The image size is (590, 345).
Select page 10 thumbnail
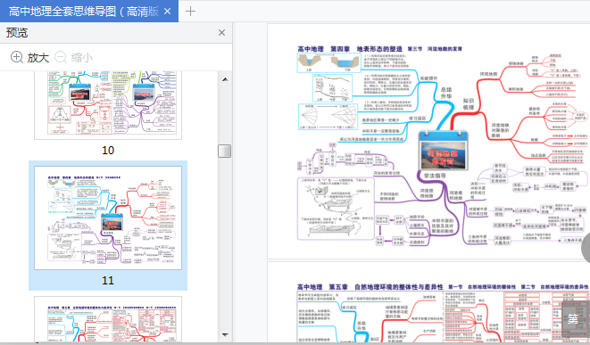108,104
